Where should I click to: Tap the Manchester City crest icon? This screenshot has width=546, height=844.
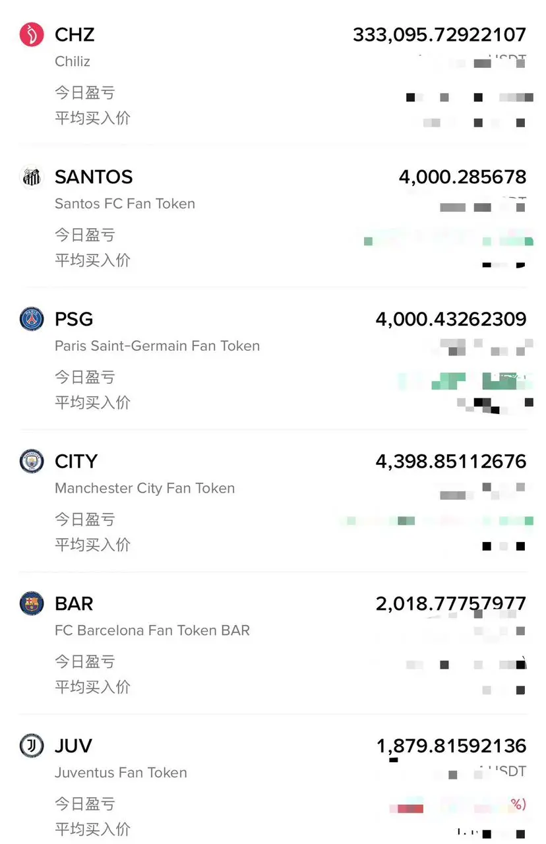32,461
